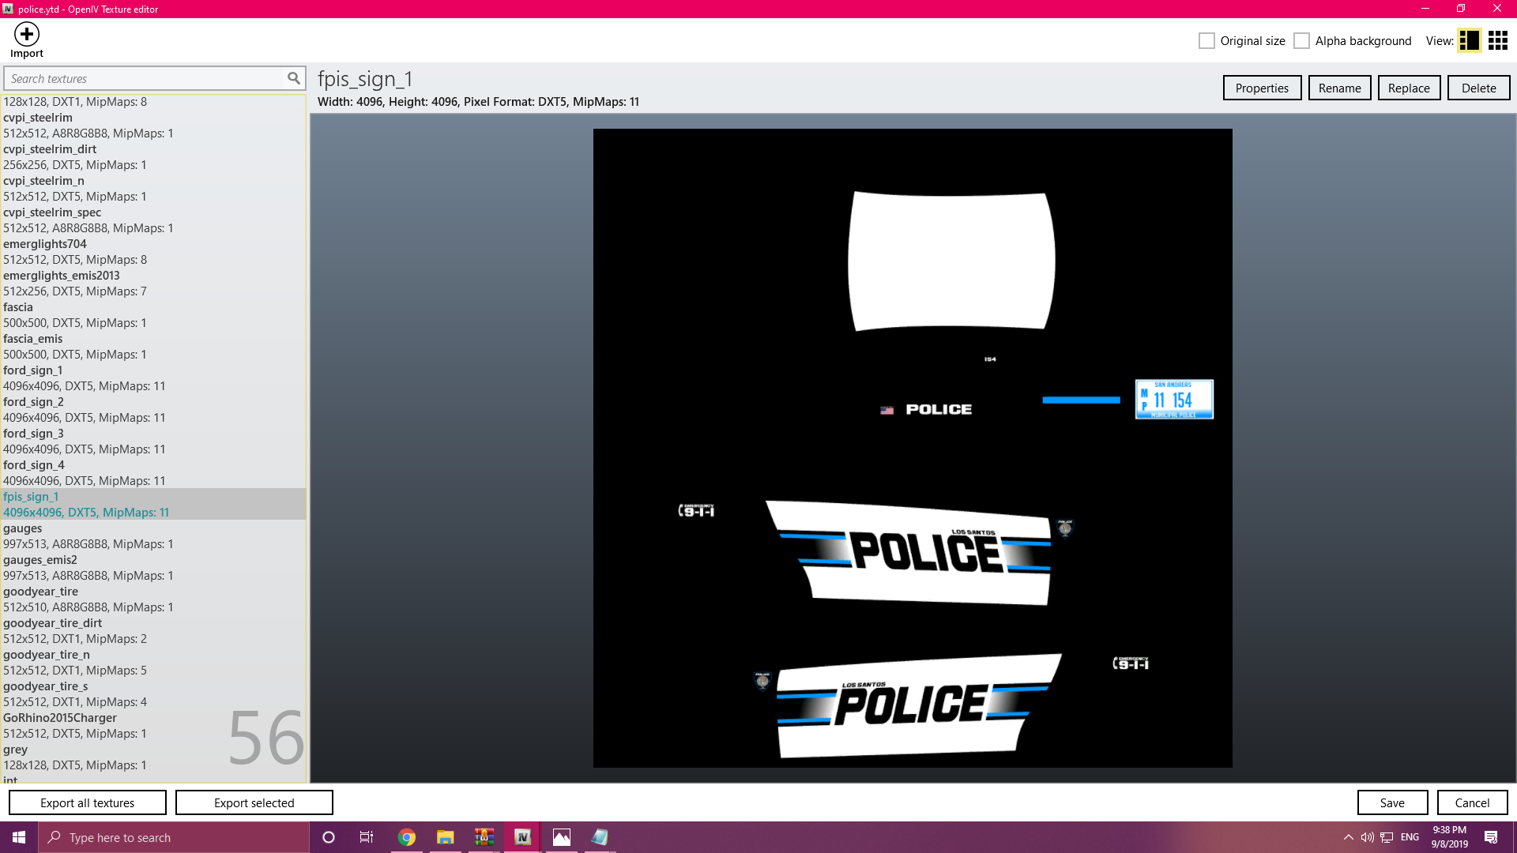
Task: Click the search magnifier icon
Action: pos(294,78)
